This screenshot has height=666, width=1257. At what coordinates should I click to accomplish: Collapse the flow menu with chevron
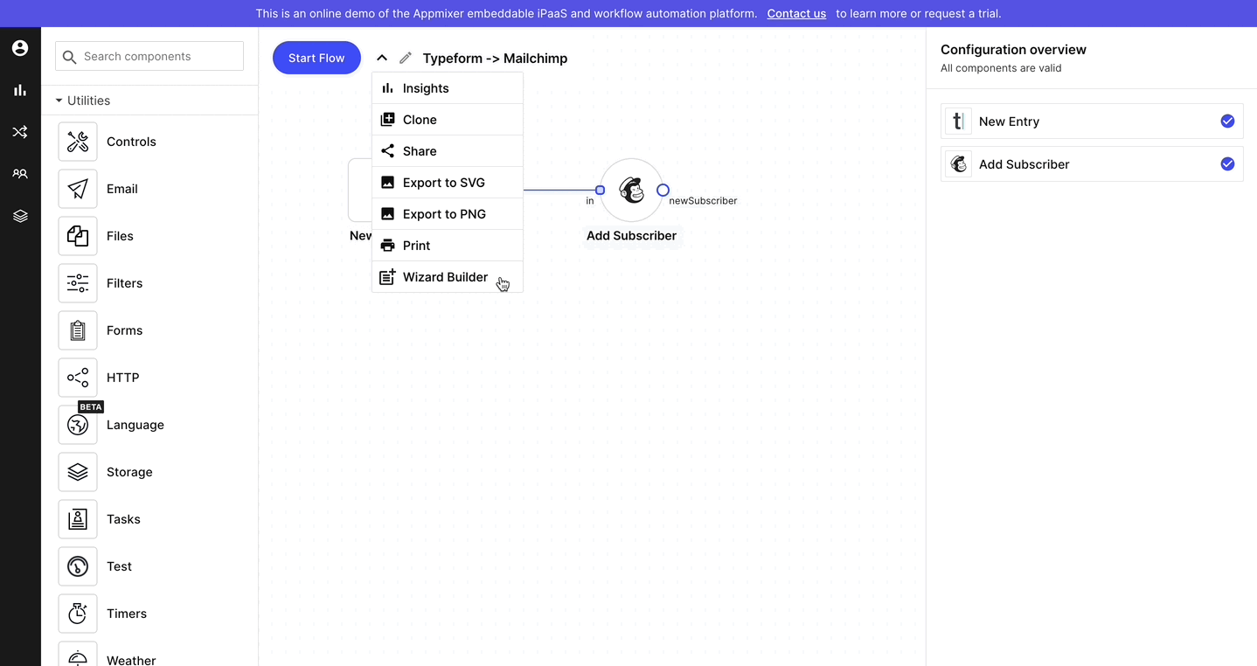click(x=382, y=58)
